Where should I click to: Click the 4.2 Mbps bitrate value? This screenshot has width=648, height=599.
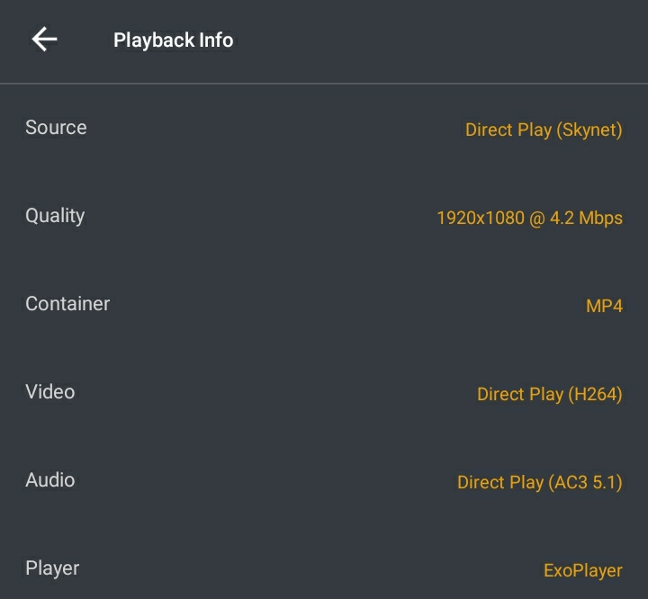587,218
